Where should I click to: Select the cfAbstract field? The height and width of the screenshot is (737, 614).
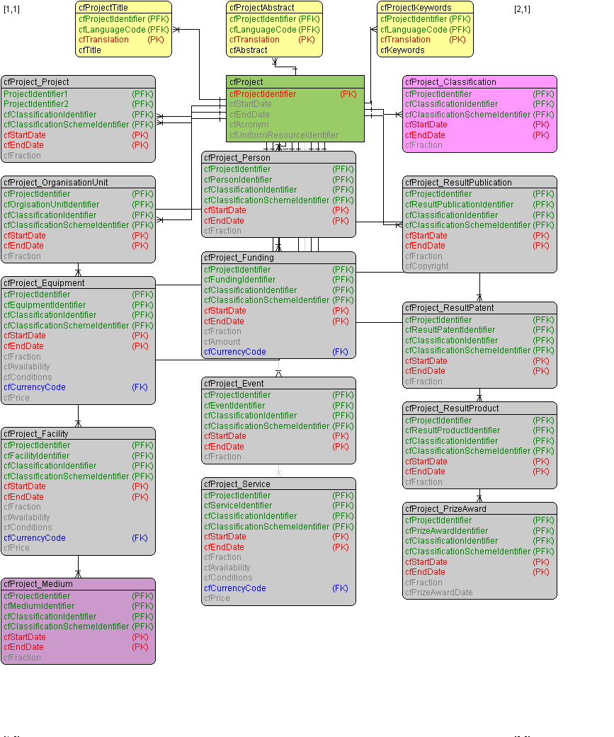[x=249, y=50]
